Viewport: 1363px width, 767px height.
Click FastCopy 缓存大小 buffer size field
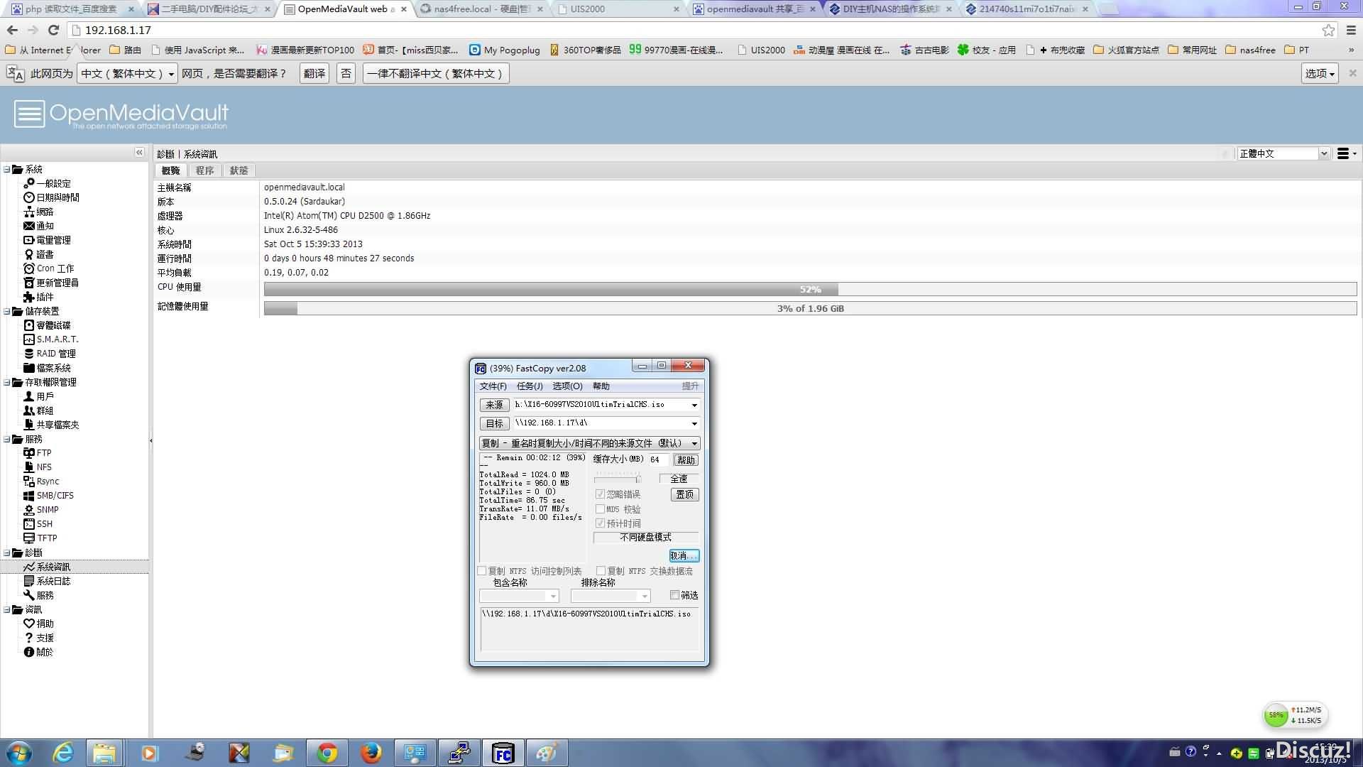[x=657, y=459]
